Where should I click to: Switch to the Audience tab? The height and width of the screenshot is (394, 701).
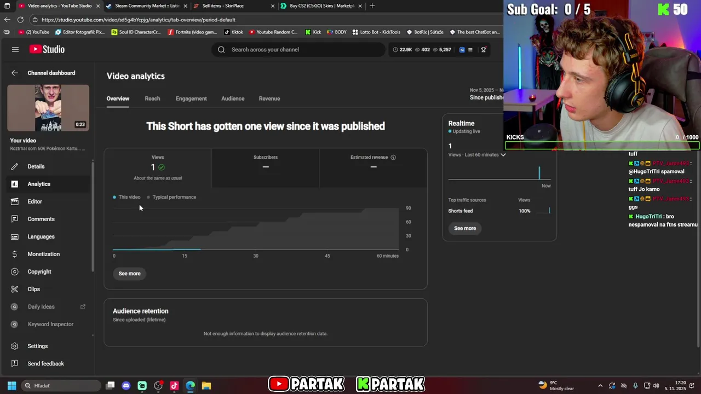point(233,99)
